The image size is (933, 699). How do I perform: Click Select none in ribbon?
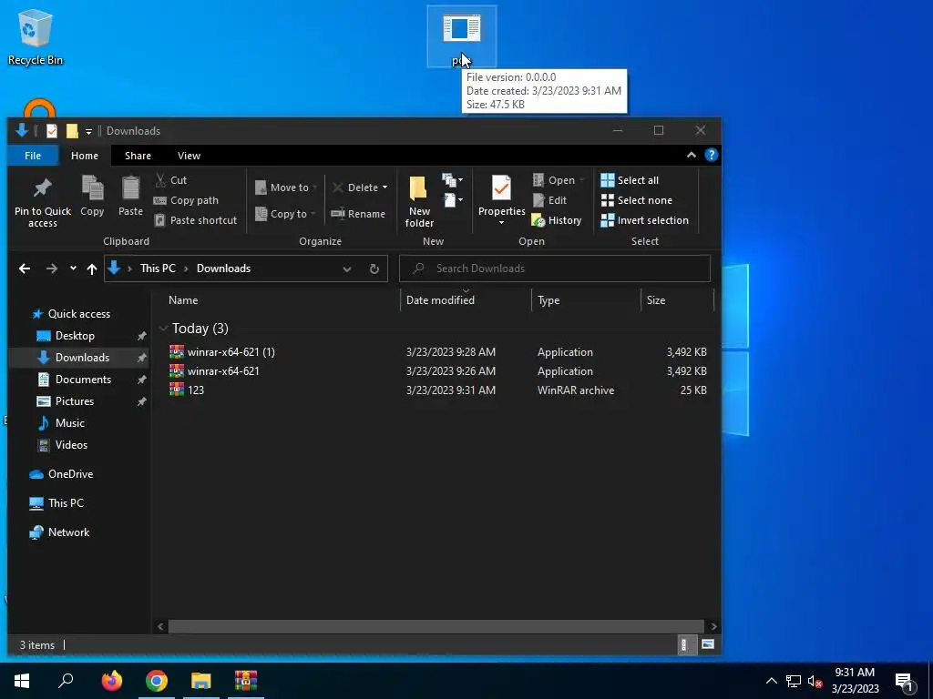pos(637,200)
